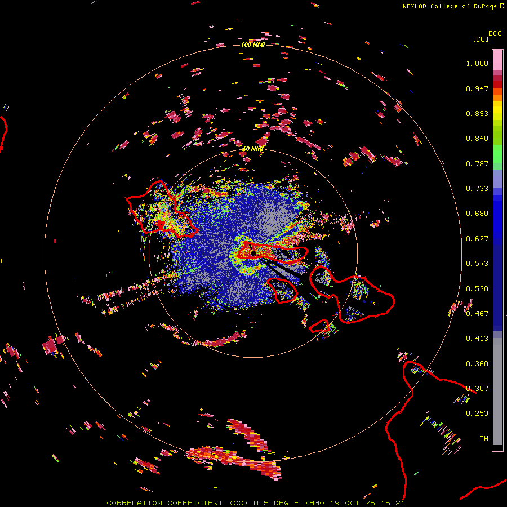The width and height of the screenshot is (507, 507).
Task: Click the 0.253 color scale value
Action: [x=477, y=413]
